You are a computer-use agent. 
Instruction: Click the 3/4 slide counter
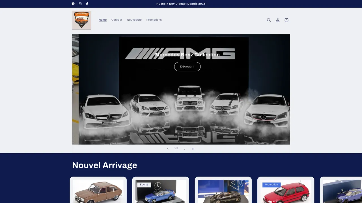coord(176,149)
